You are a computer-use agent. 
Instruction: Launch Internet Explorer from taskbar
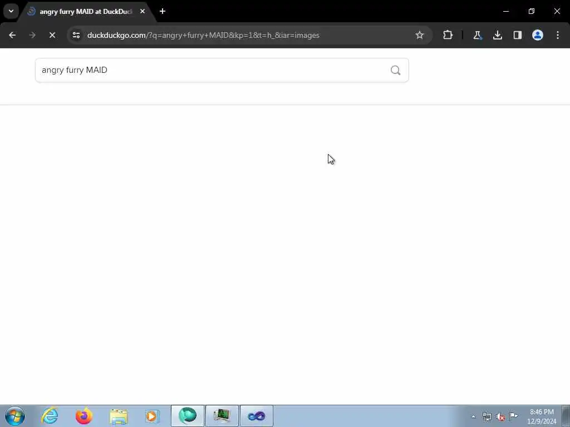click(50, 416)
